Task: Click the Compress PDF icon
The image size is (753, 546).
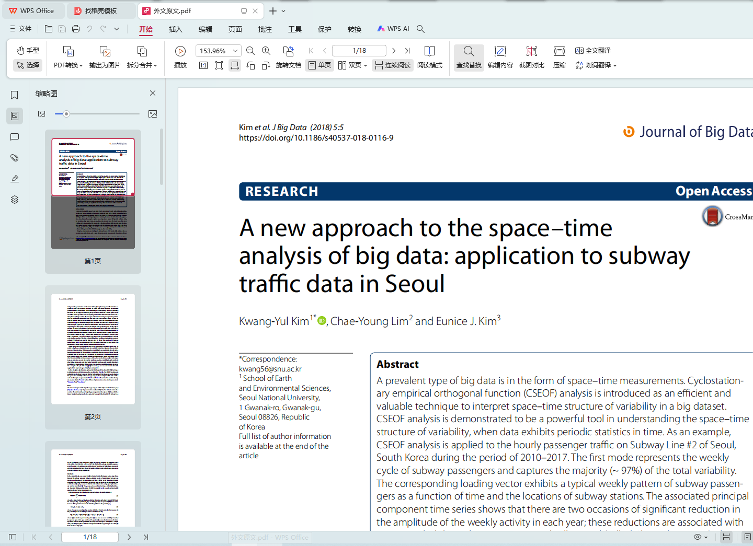Action: click(x=559, y=57)
